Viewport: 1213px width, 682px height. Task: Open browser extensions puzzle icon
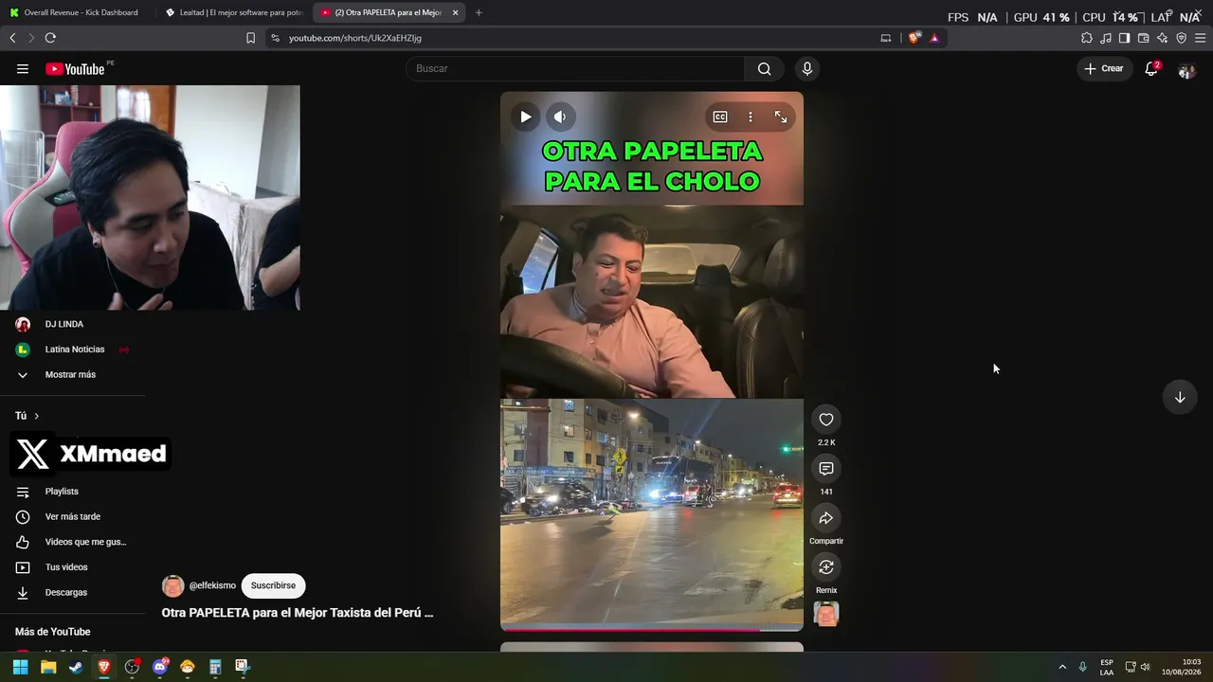click(x=1087, y=38)
